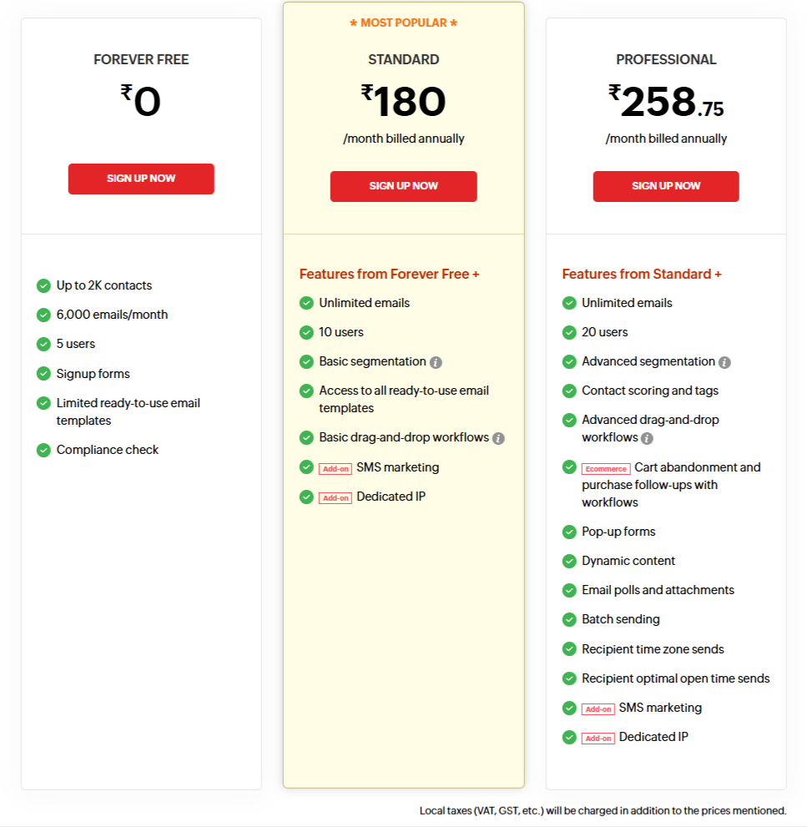The image size is (807, 827).
Task: Click green checkmark next to Batch sending
Action: click(569, 620)
